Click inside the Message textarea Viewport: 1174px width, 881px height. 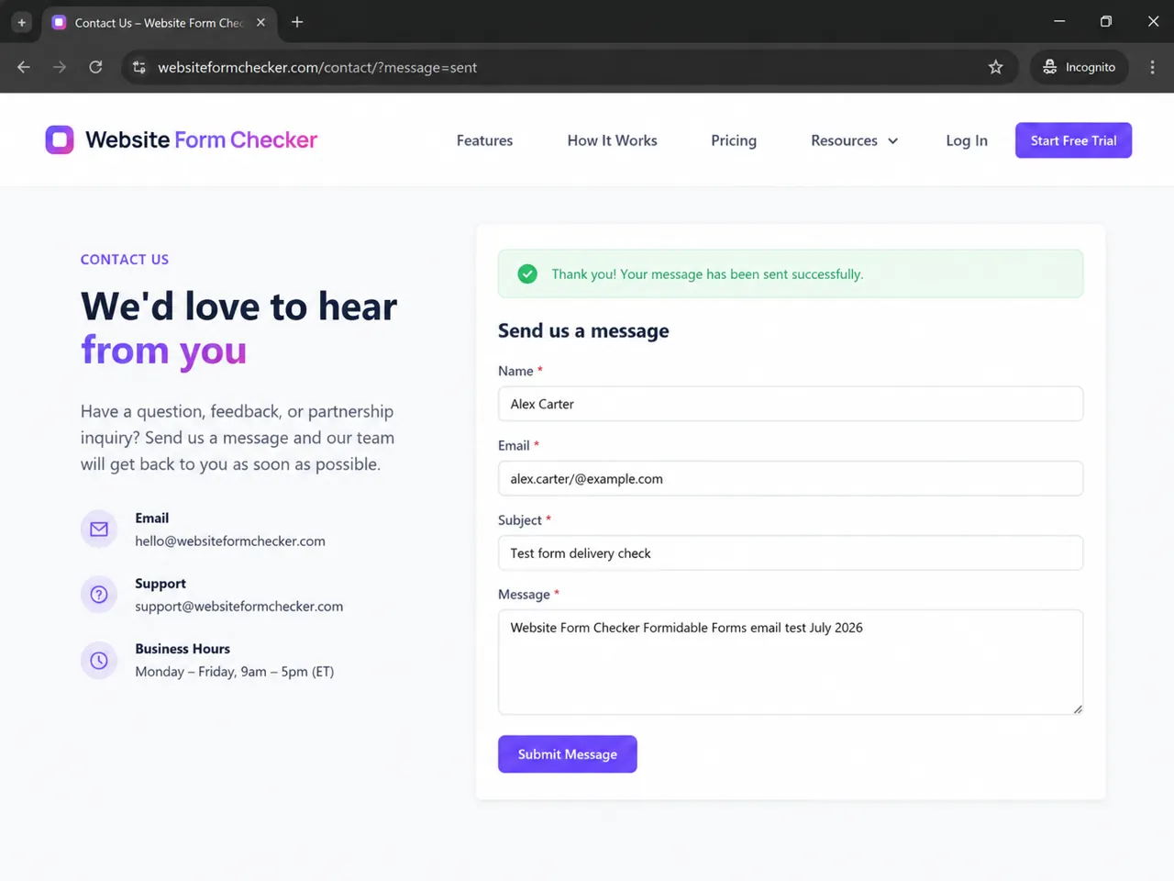coord(791,662)
